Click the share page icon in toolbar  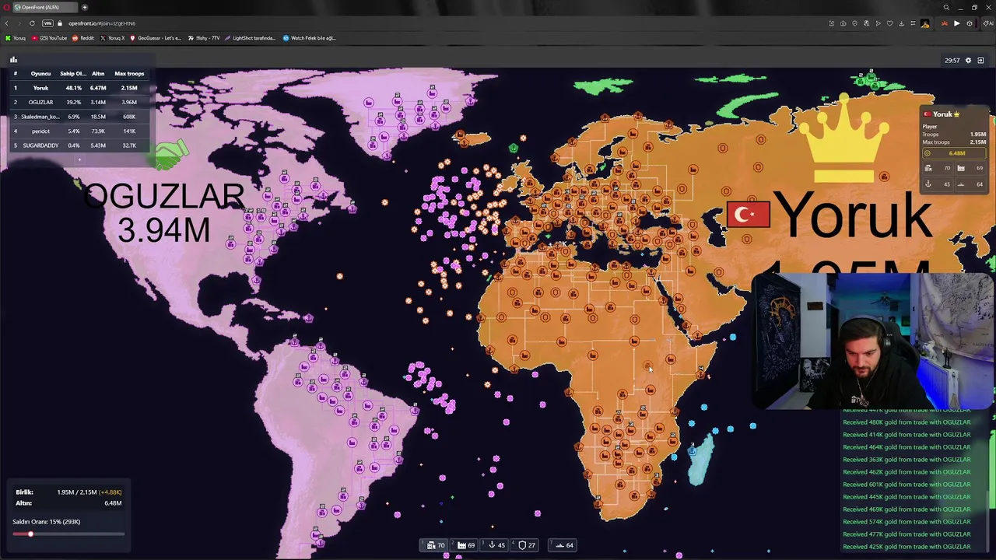pos(831,23)
